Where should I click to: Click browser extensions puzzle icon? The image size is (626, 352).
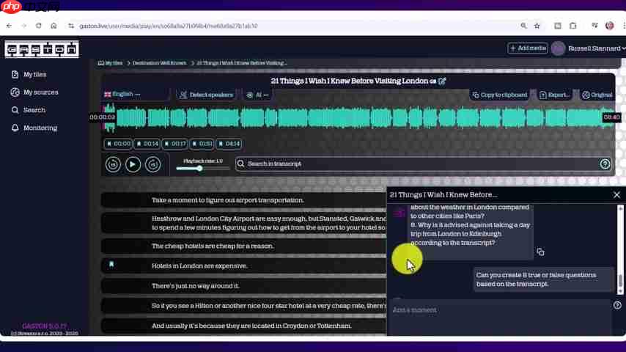(573, 26)
